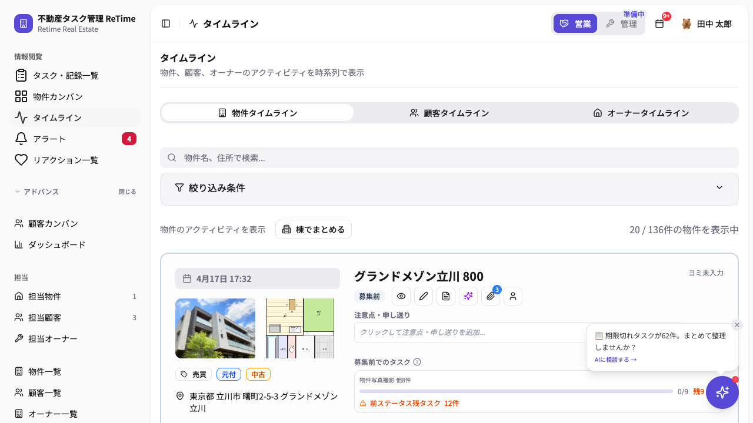Toggle the sidebar panel icon
Viewport: 753px width, 423px height.
[x=166, y=23]
